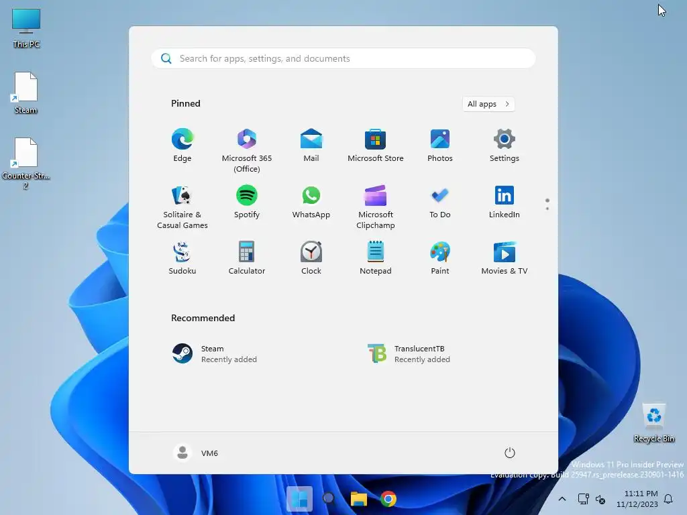Launch WhatsApp
Screen dimensions: 687x515
tap(311, 202)
